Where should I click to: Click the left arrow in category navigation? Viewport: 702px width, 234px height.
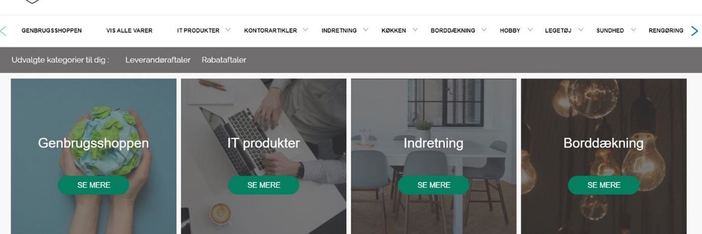pos(3,31)
